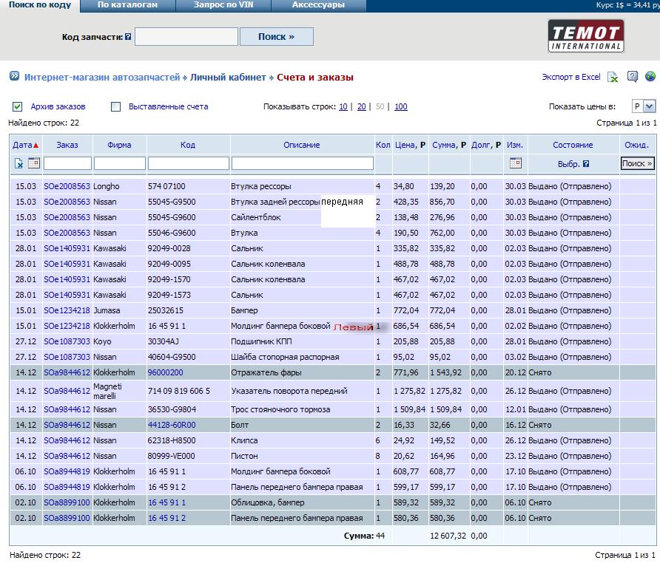Sort by the Заказ column header
Viewport: 660px width, 563px height.
(67, 145)
